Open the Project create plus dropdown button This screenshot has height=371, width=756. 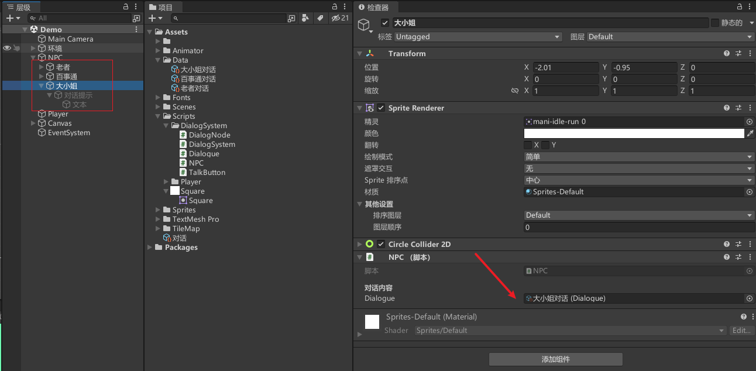pos(156,18)
